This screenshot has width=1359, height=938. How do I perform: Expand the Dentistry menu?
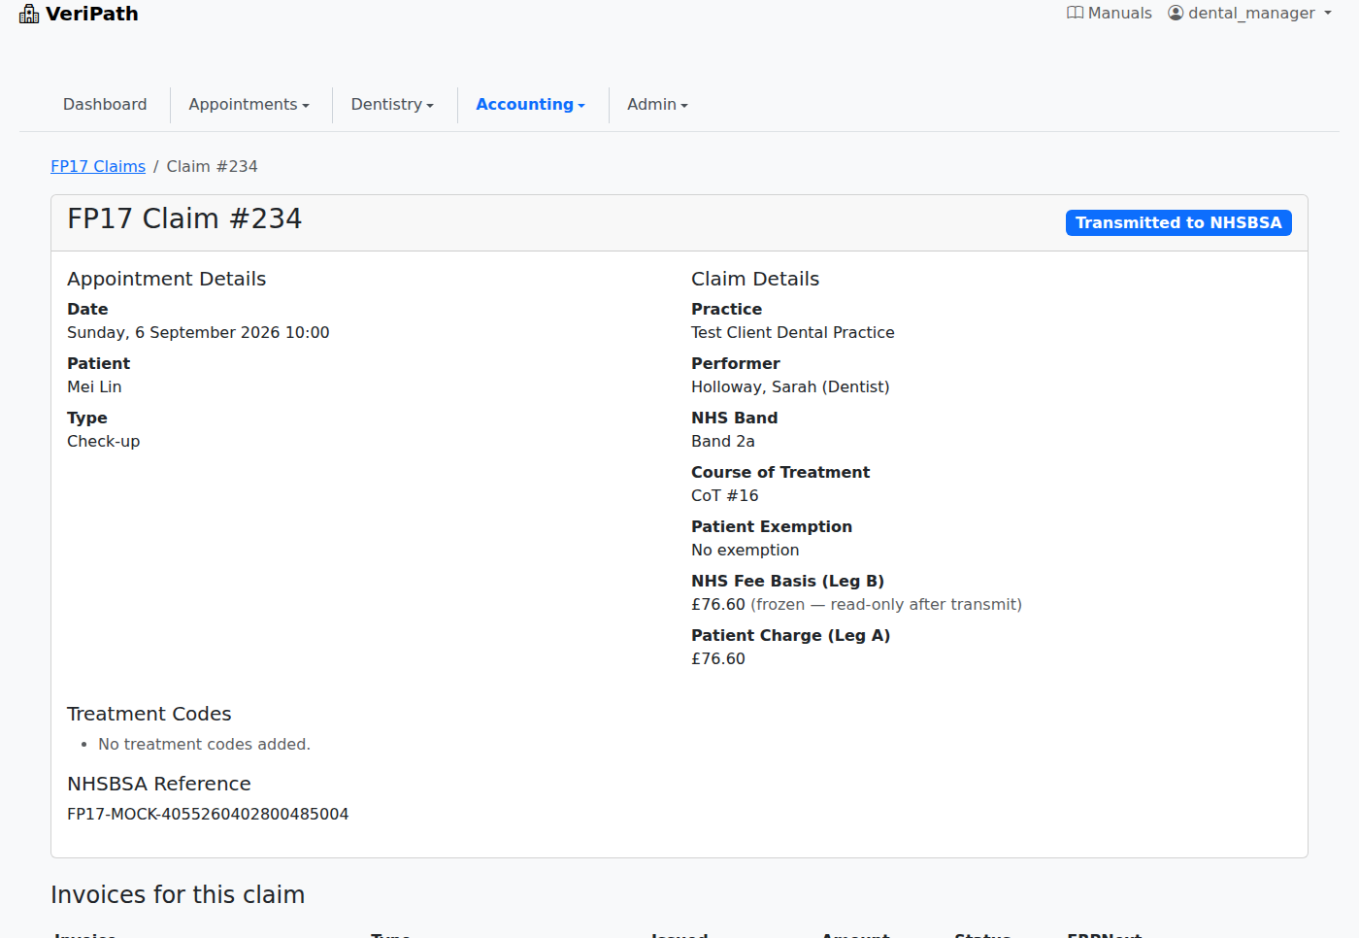(x=392, y=104)
